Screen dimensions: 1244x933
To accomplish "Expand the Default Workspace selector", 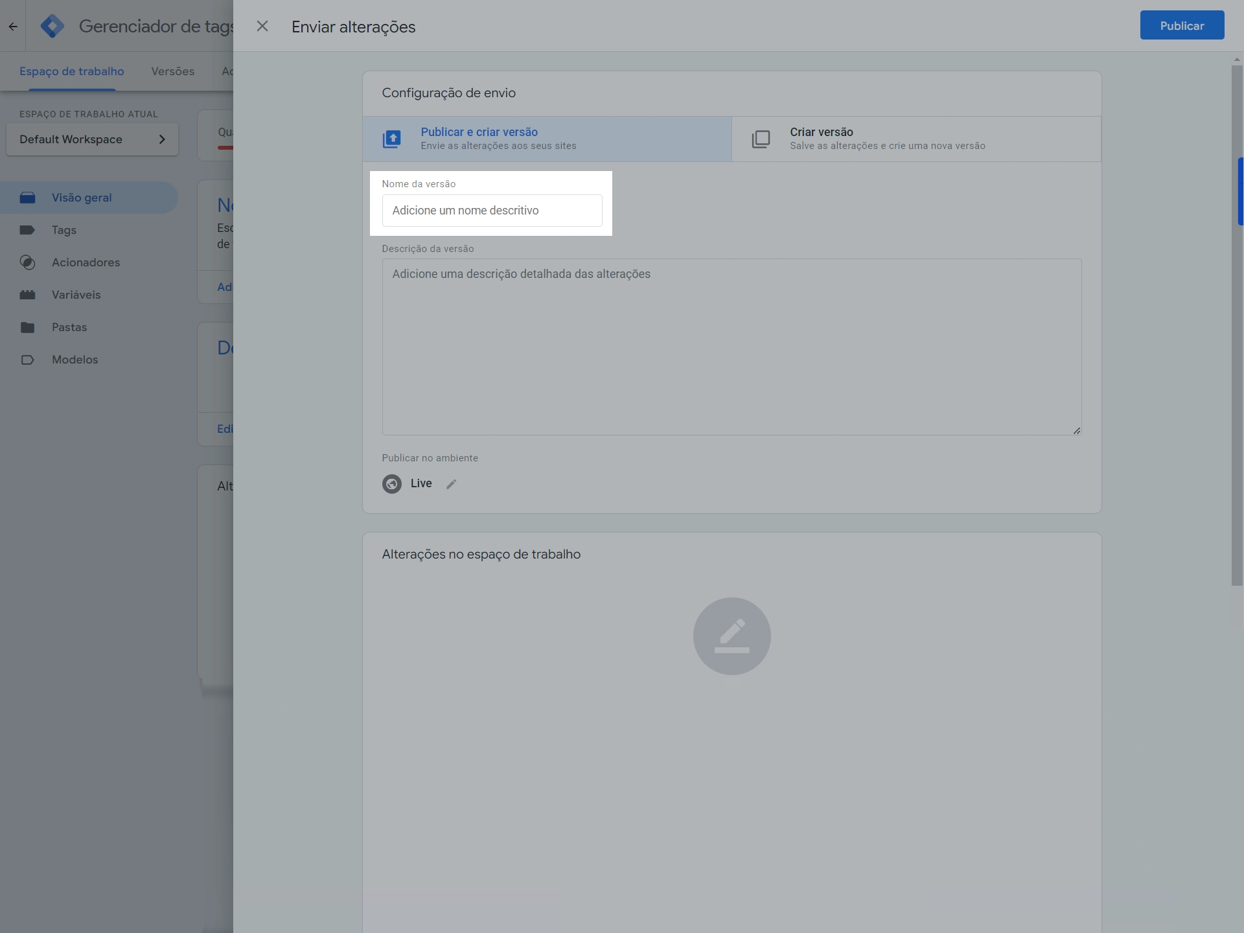I will 92,139.
